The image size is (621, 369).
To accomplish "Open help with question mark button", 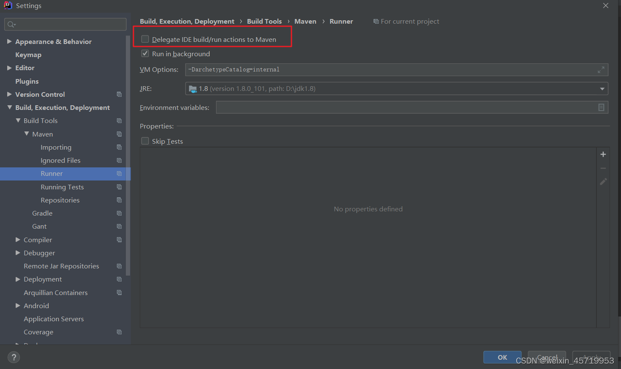I will tap(14, 357).
